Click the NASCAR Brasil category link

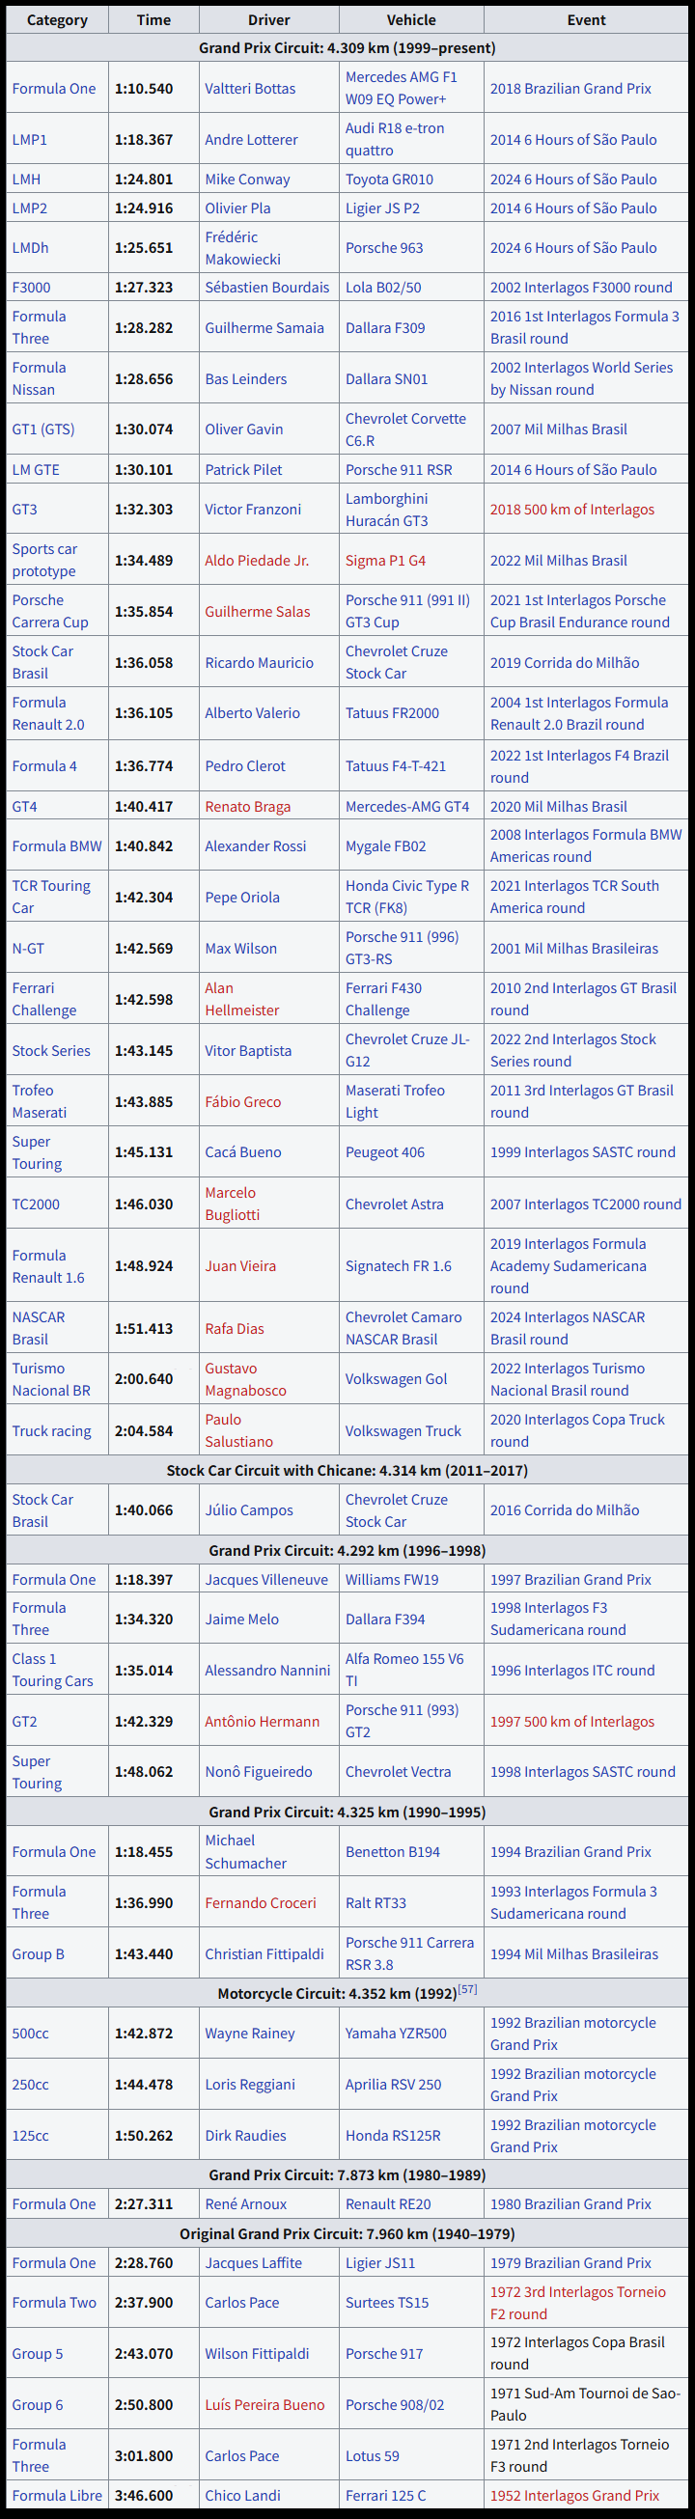click(40, 1329)
